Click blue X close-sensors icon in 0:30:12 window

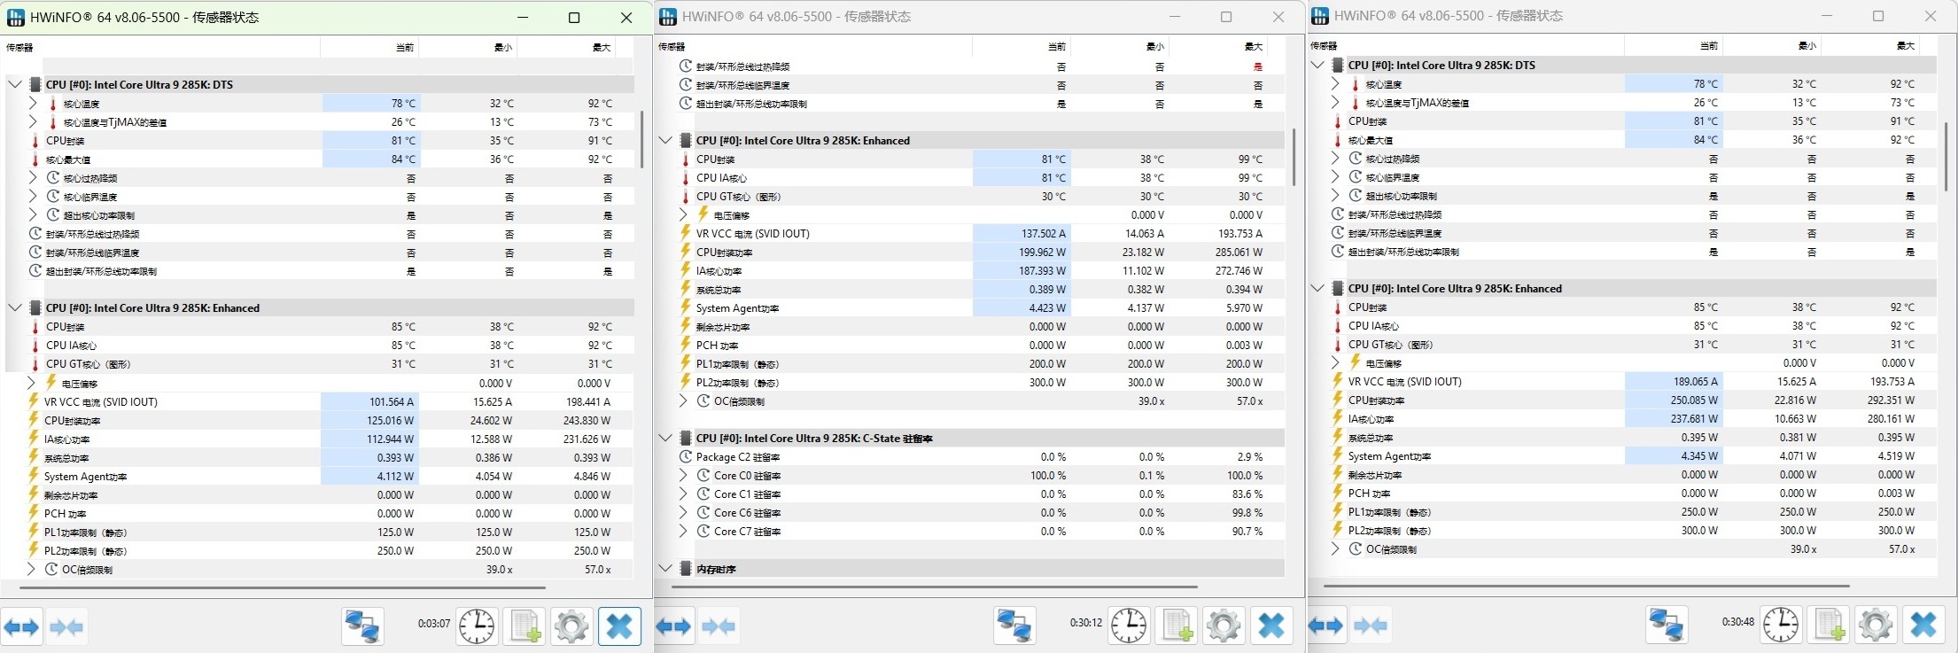tap(1271, 626)
